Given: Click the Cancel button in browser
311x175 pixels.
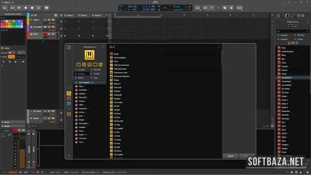Looking at the screenshot, I should coord(231,156).
